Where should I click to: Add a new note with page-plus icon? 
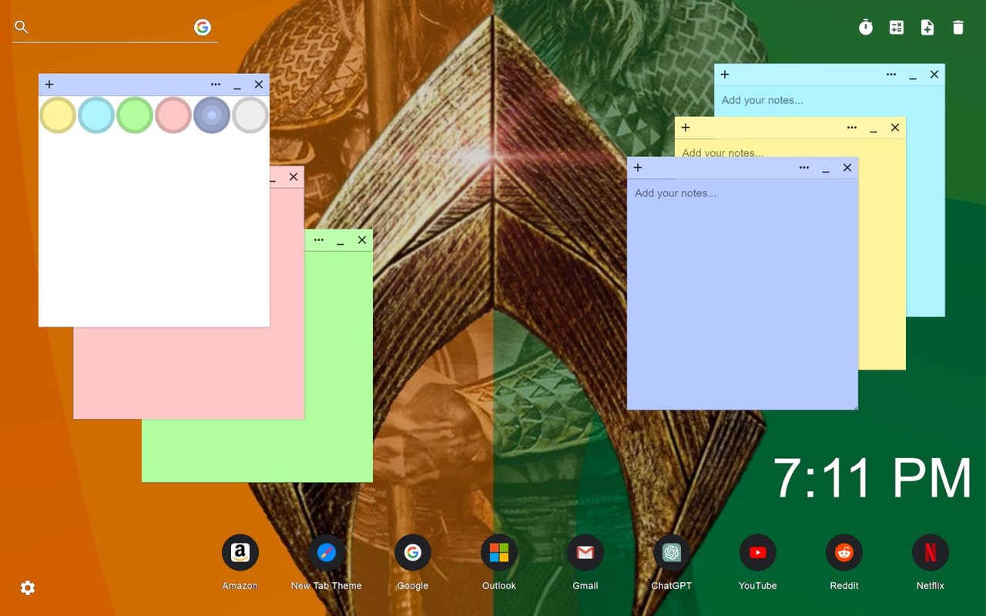927,28
